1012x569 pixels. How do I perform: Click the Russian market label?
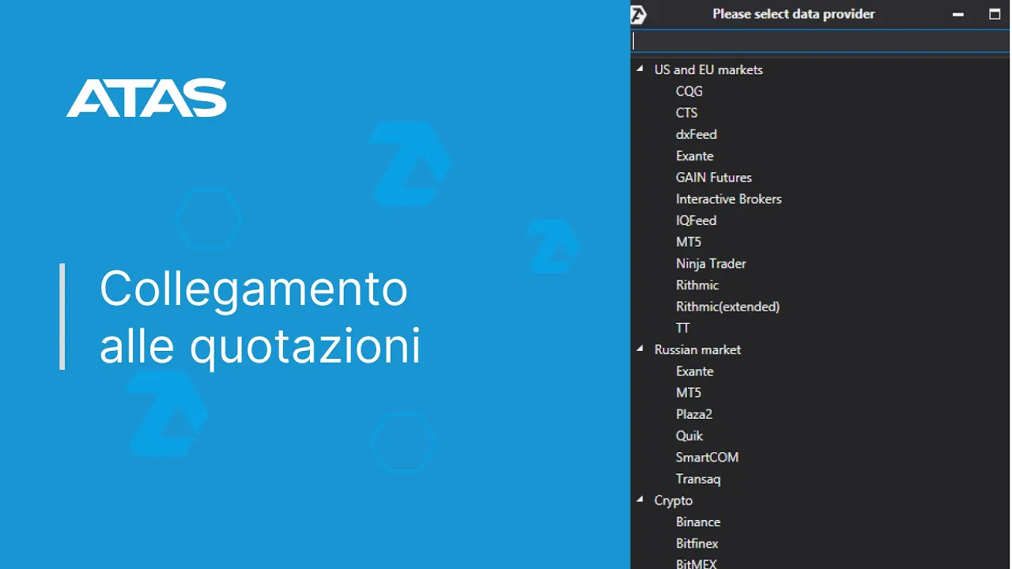tap(698, 349)
